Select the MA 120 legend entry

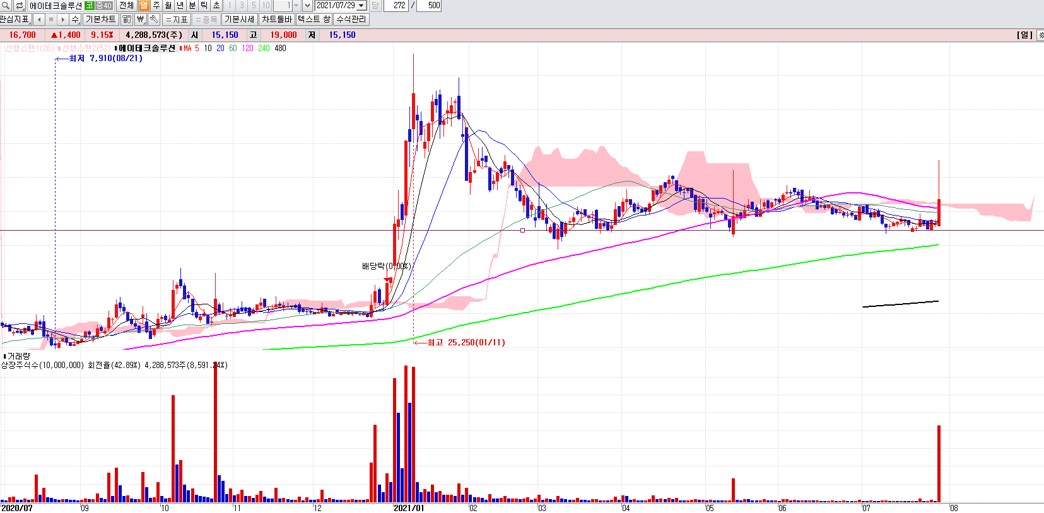point(247,49)
